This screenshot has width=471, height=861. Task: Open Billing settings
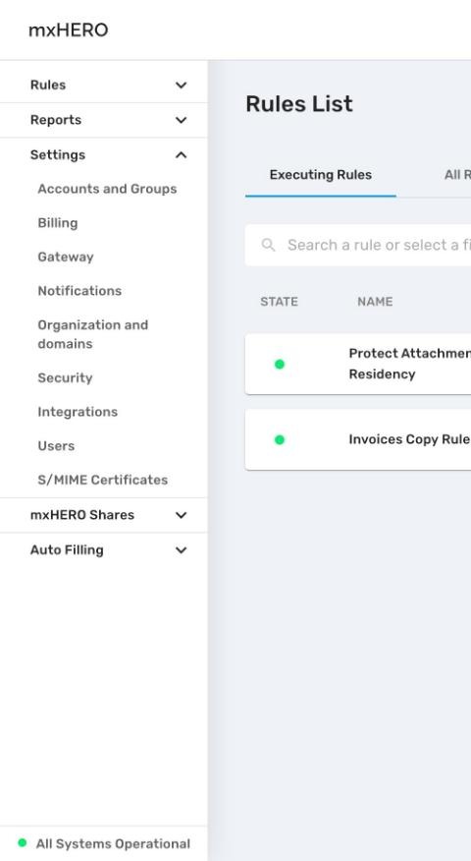tap(58, 223)
